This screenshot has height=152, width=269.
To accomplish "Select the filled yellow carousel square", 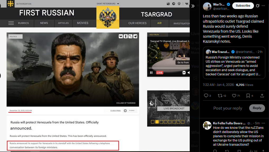I will (x=157, y=122).
